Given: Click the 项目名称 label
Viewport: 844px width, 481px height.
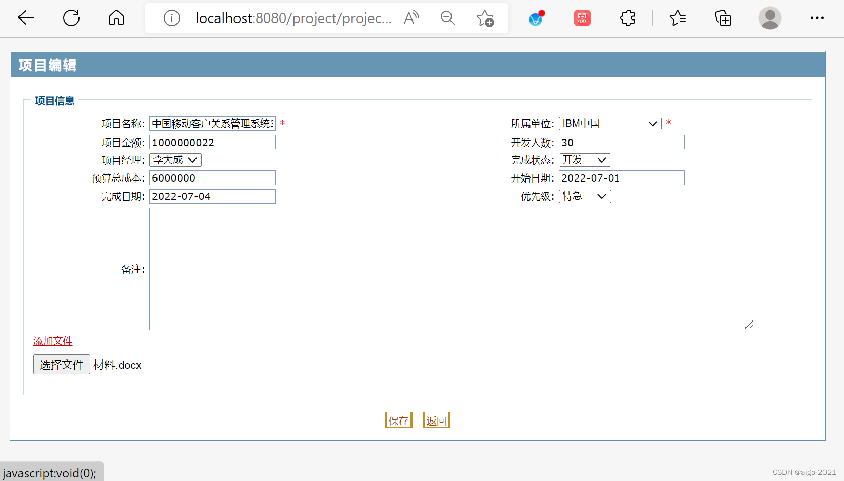Looking at the screenshot, I should (123, 124).
